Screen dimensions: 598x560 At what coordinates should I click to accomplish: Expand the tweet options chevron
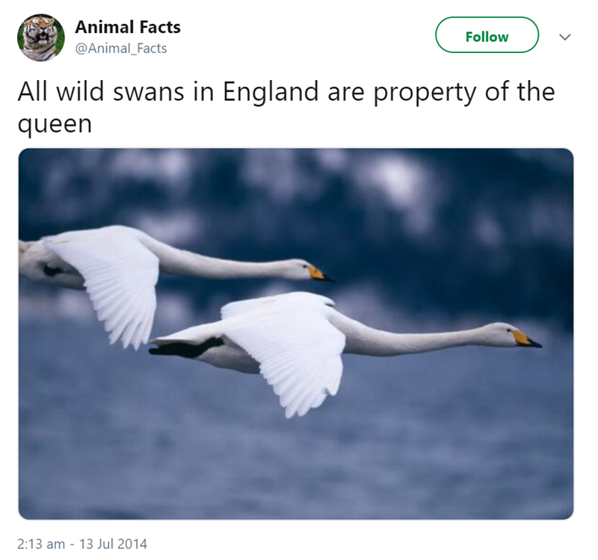(565, 37)
